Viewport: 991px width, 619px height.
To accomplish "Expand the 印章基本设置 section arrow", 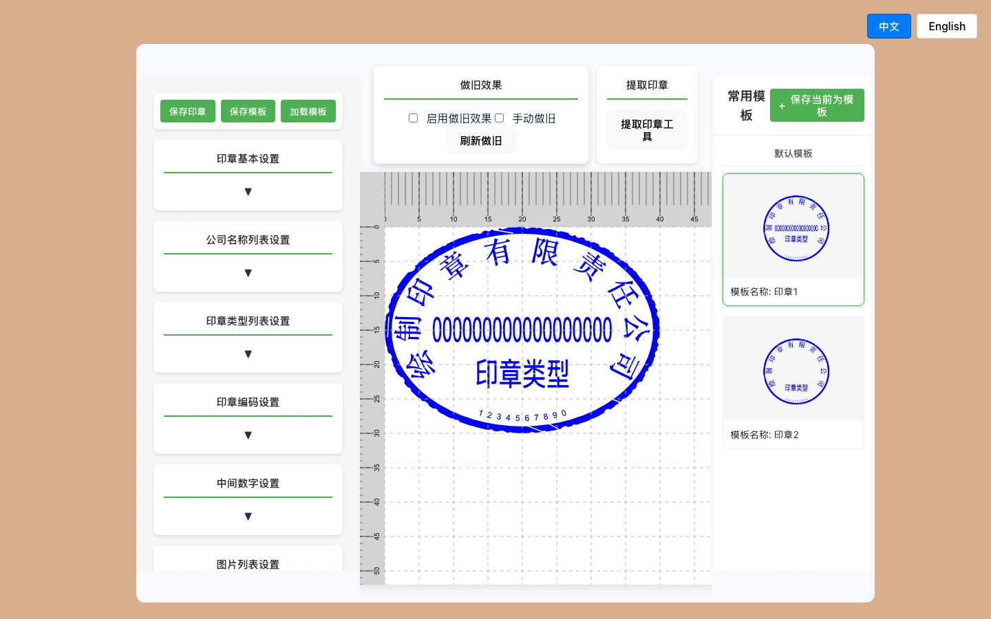I will click(x=248, y=192).
